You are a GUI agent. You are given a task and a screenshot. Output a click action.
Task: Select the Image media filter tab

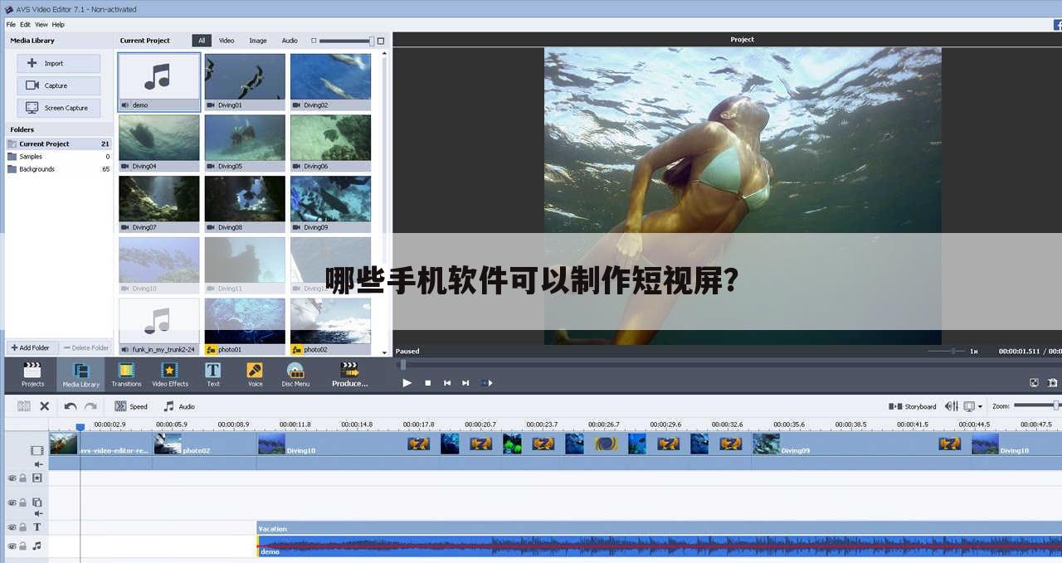(258, 41)
